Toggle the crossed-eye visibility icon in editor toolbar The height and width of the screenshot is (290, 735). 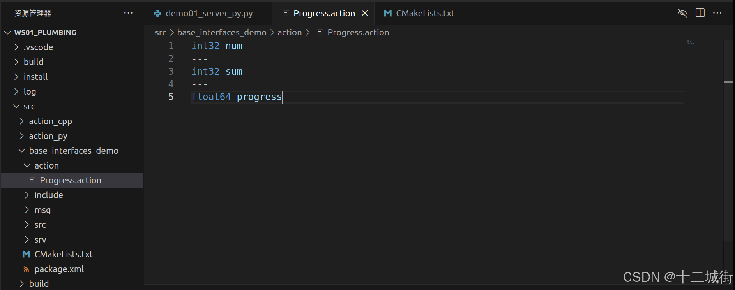tap(682, 13)
